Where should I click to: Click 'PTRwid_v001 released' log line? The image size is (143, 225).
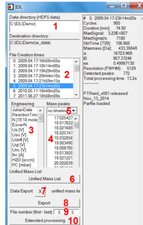pyautogui.click(x=105, y=93)
